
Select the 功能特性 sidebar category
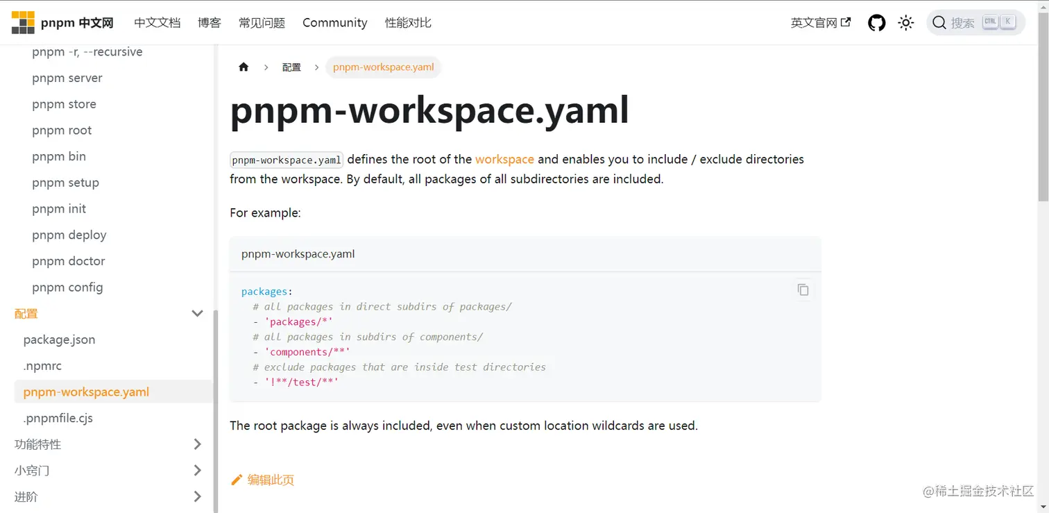(x=38, y=444)
